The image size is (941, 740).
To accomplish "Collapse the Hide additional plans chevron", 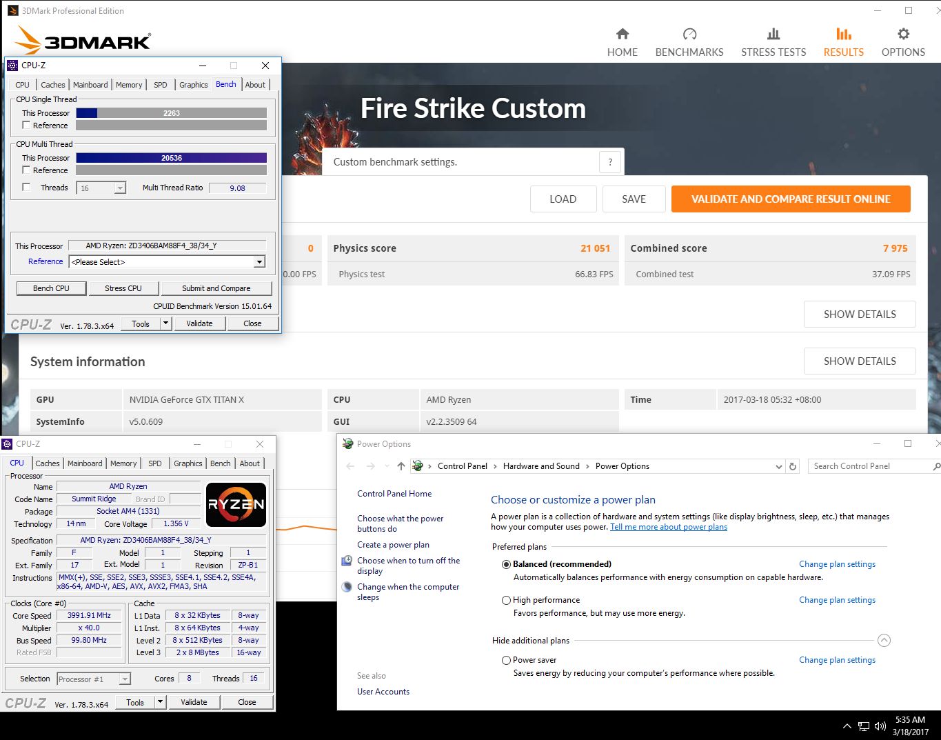I will [x=884, y=641].
